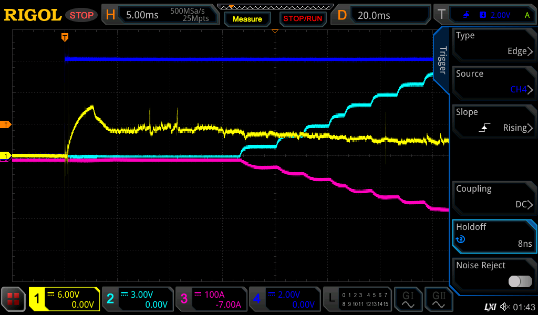Viewport: 538px width, 315px height.
Task: Open the GI waveform generator
Action: coord(408,299)
